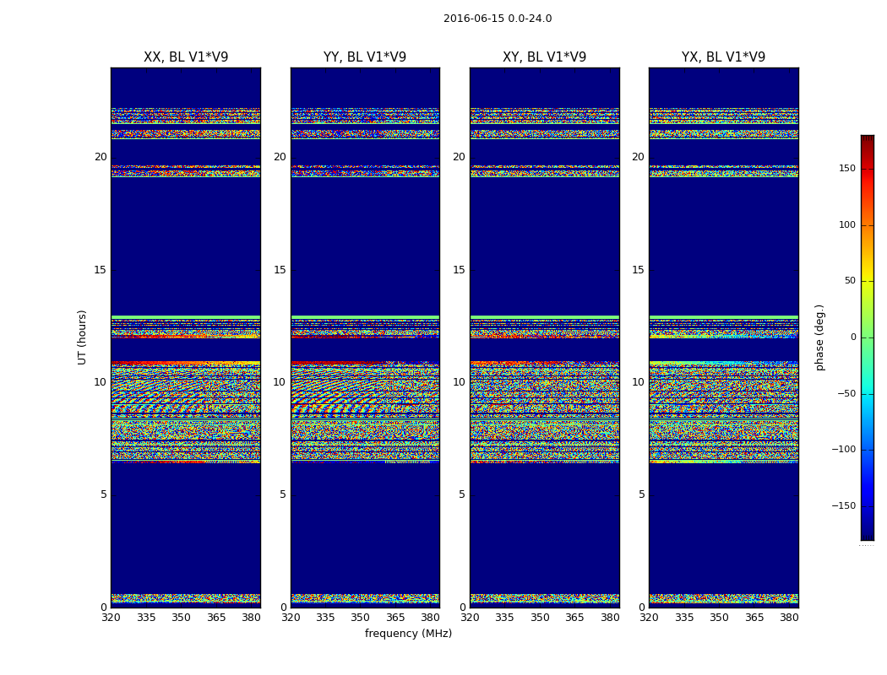
Task: Click the 365 x-tick label under the XX panel
Action: (216, 618)
